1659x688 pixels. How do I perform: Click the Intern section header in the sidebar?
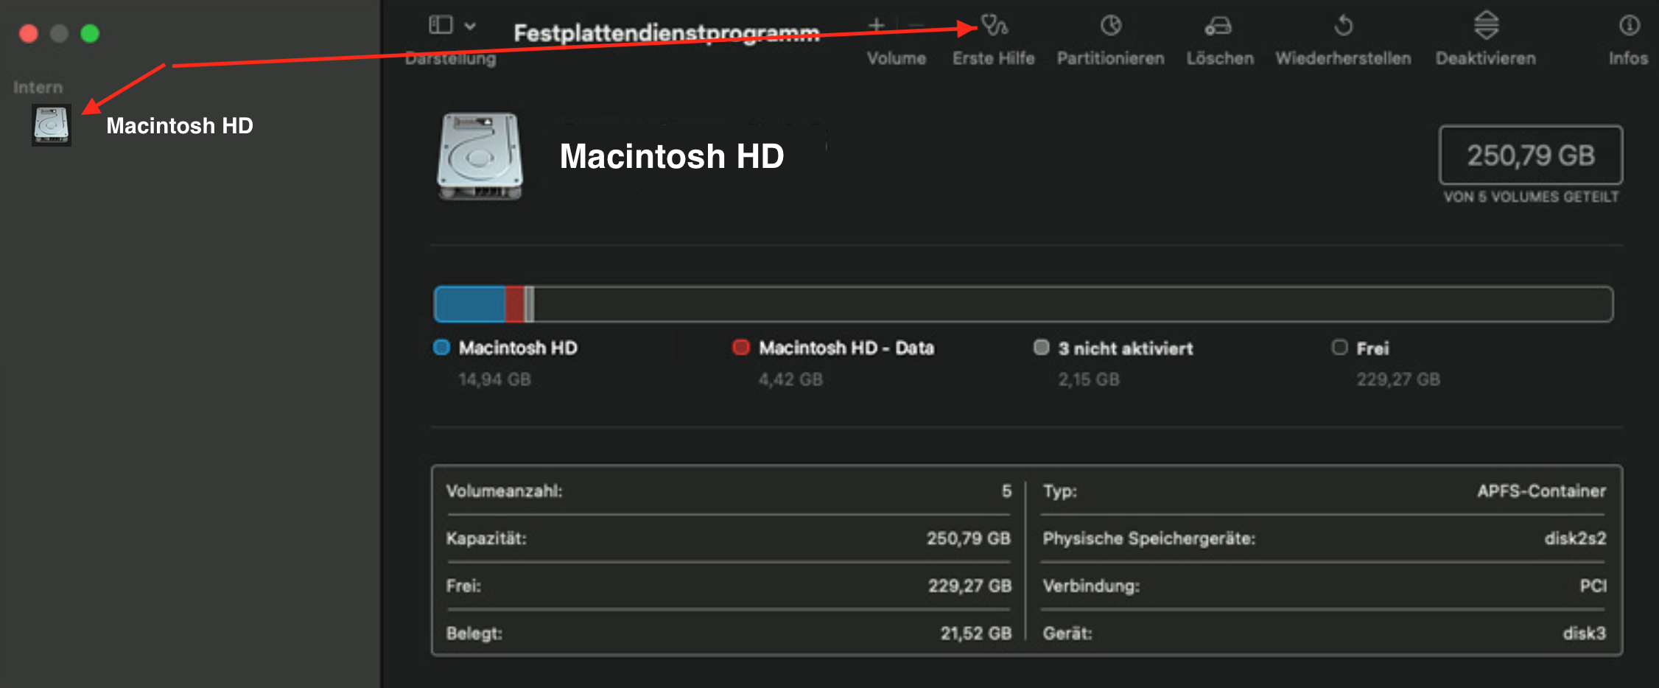(38, 88)
